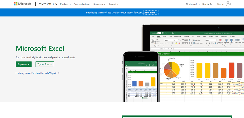Viewport: 244px width, 118px height.
Task: Click the Paste clipboard icon in laptop Excel
Action: [152, 40]
